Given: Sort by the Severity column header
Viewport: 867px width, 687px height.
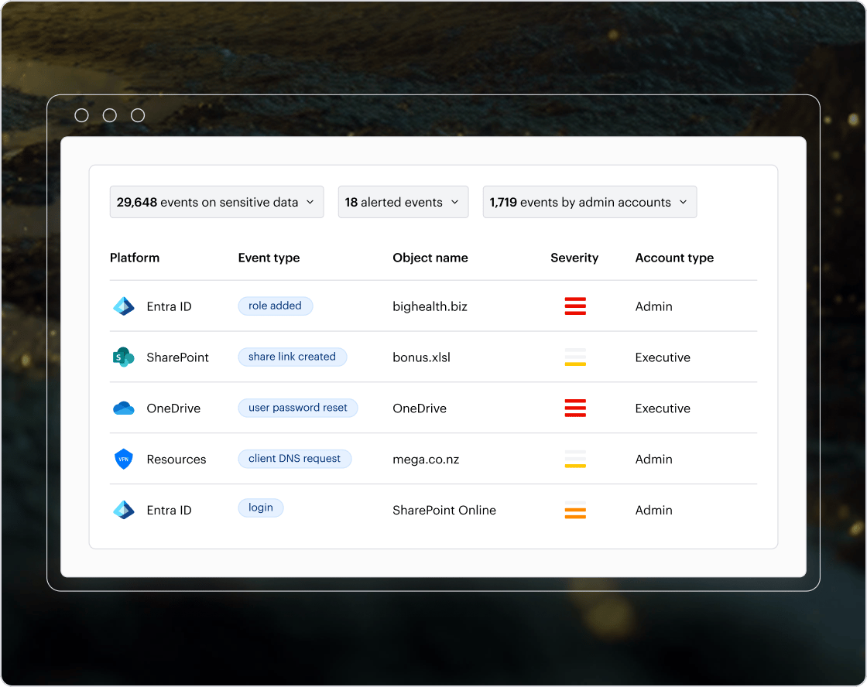Looking at the screenshot, I should [x=574, y=258].
